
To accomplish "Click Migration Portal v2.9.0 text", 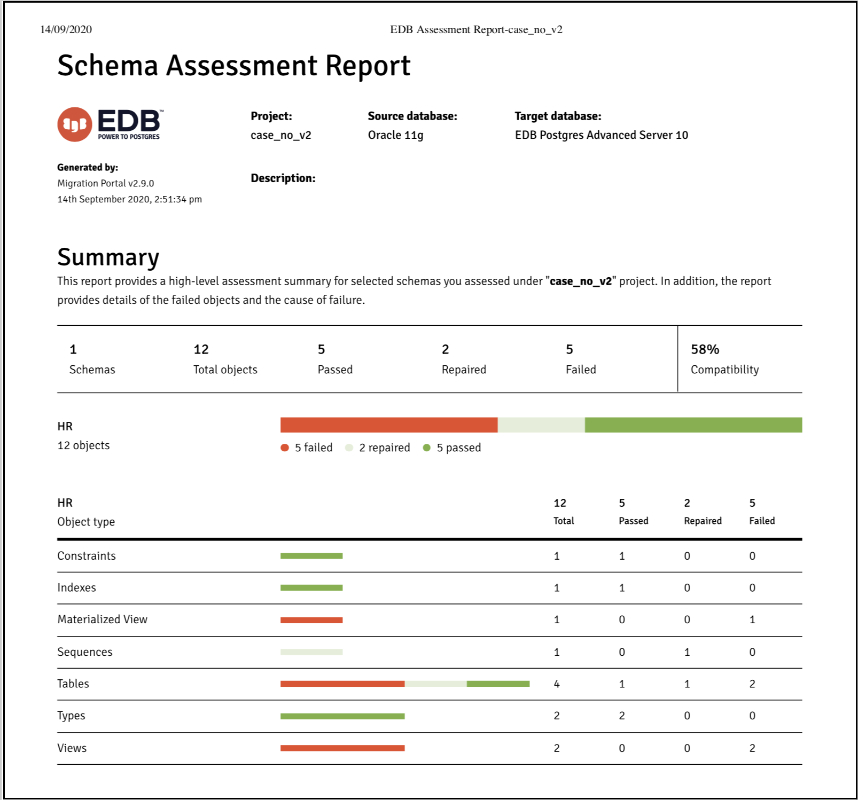I will pyautogui.click(x=106, y=183).
